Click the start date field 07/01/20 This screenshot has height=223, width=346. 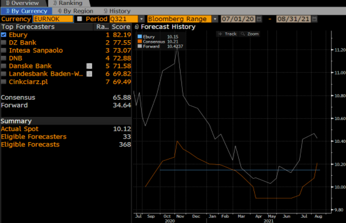[x=238, y=19]
